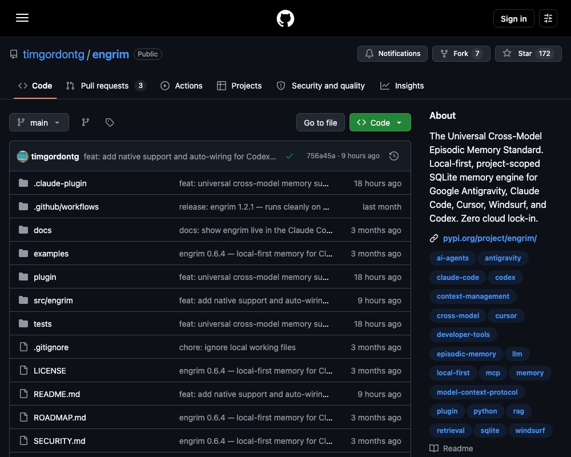The width and height of the screenshot is (571, 457).
Task: Click the green commit status checkmark
Action: (289, 157)
